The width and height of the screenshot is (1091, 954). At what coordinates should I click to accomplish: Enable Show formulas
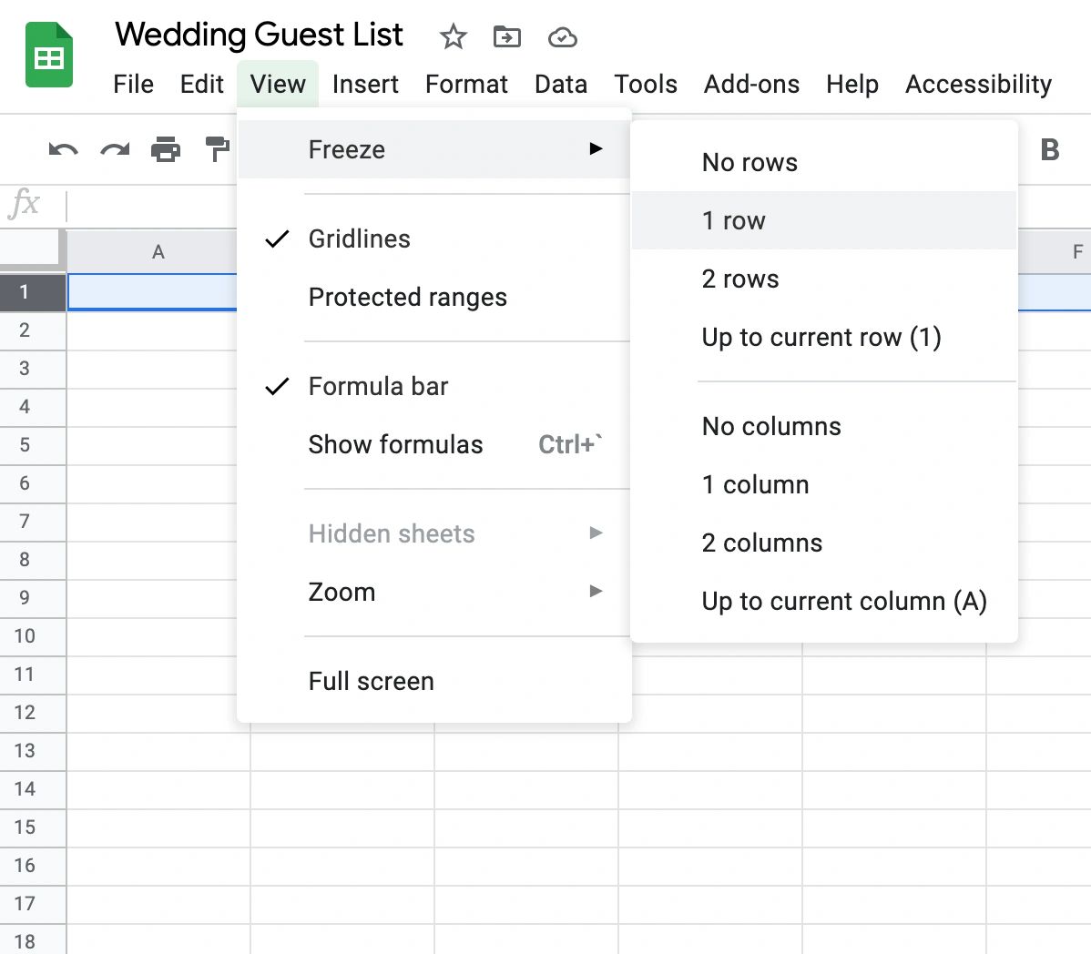coord(396,444)
